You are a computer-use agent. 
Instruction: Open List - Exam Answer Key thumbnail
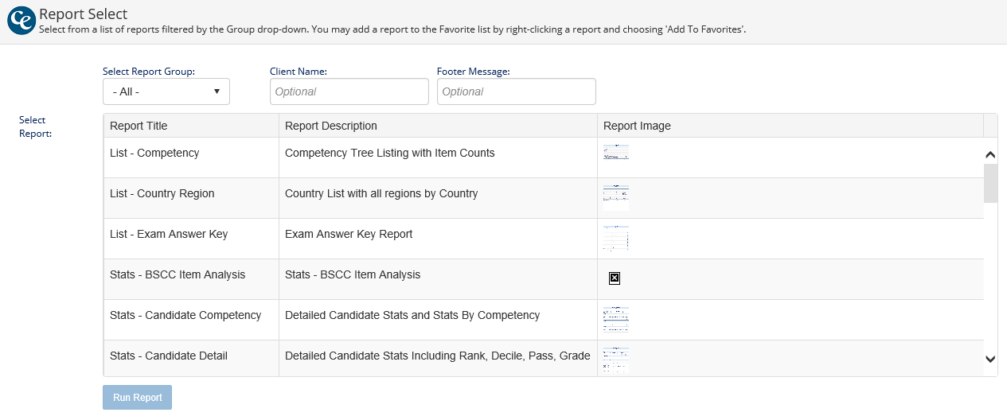(615, 238)
